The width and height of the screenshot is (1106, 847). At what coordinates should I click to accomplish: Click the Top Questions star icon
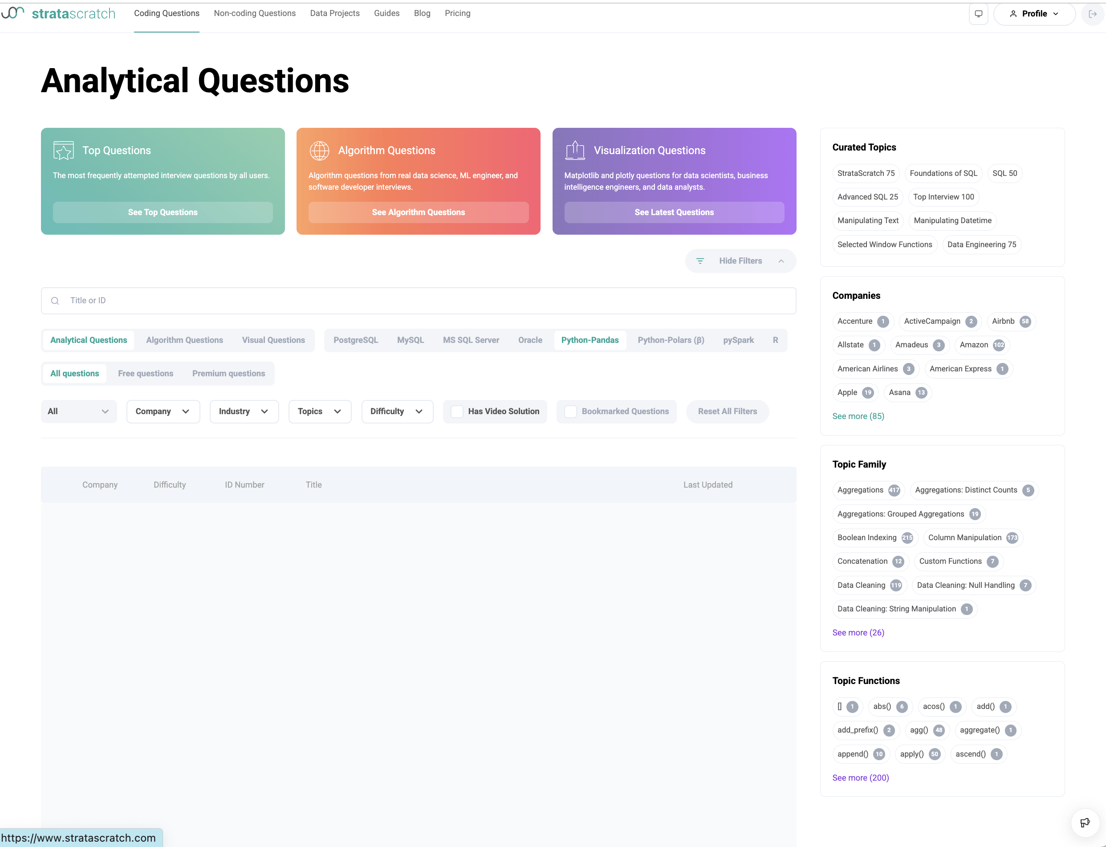click(64, 150)
